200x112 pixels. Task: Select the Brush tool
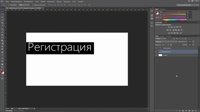coord(2,32)
